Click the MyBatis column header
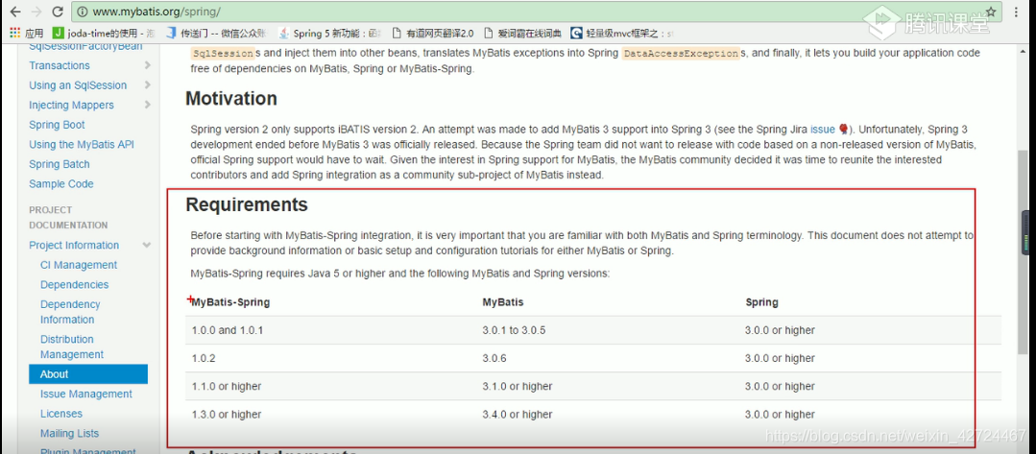 [503, 302]
